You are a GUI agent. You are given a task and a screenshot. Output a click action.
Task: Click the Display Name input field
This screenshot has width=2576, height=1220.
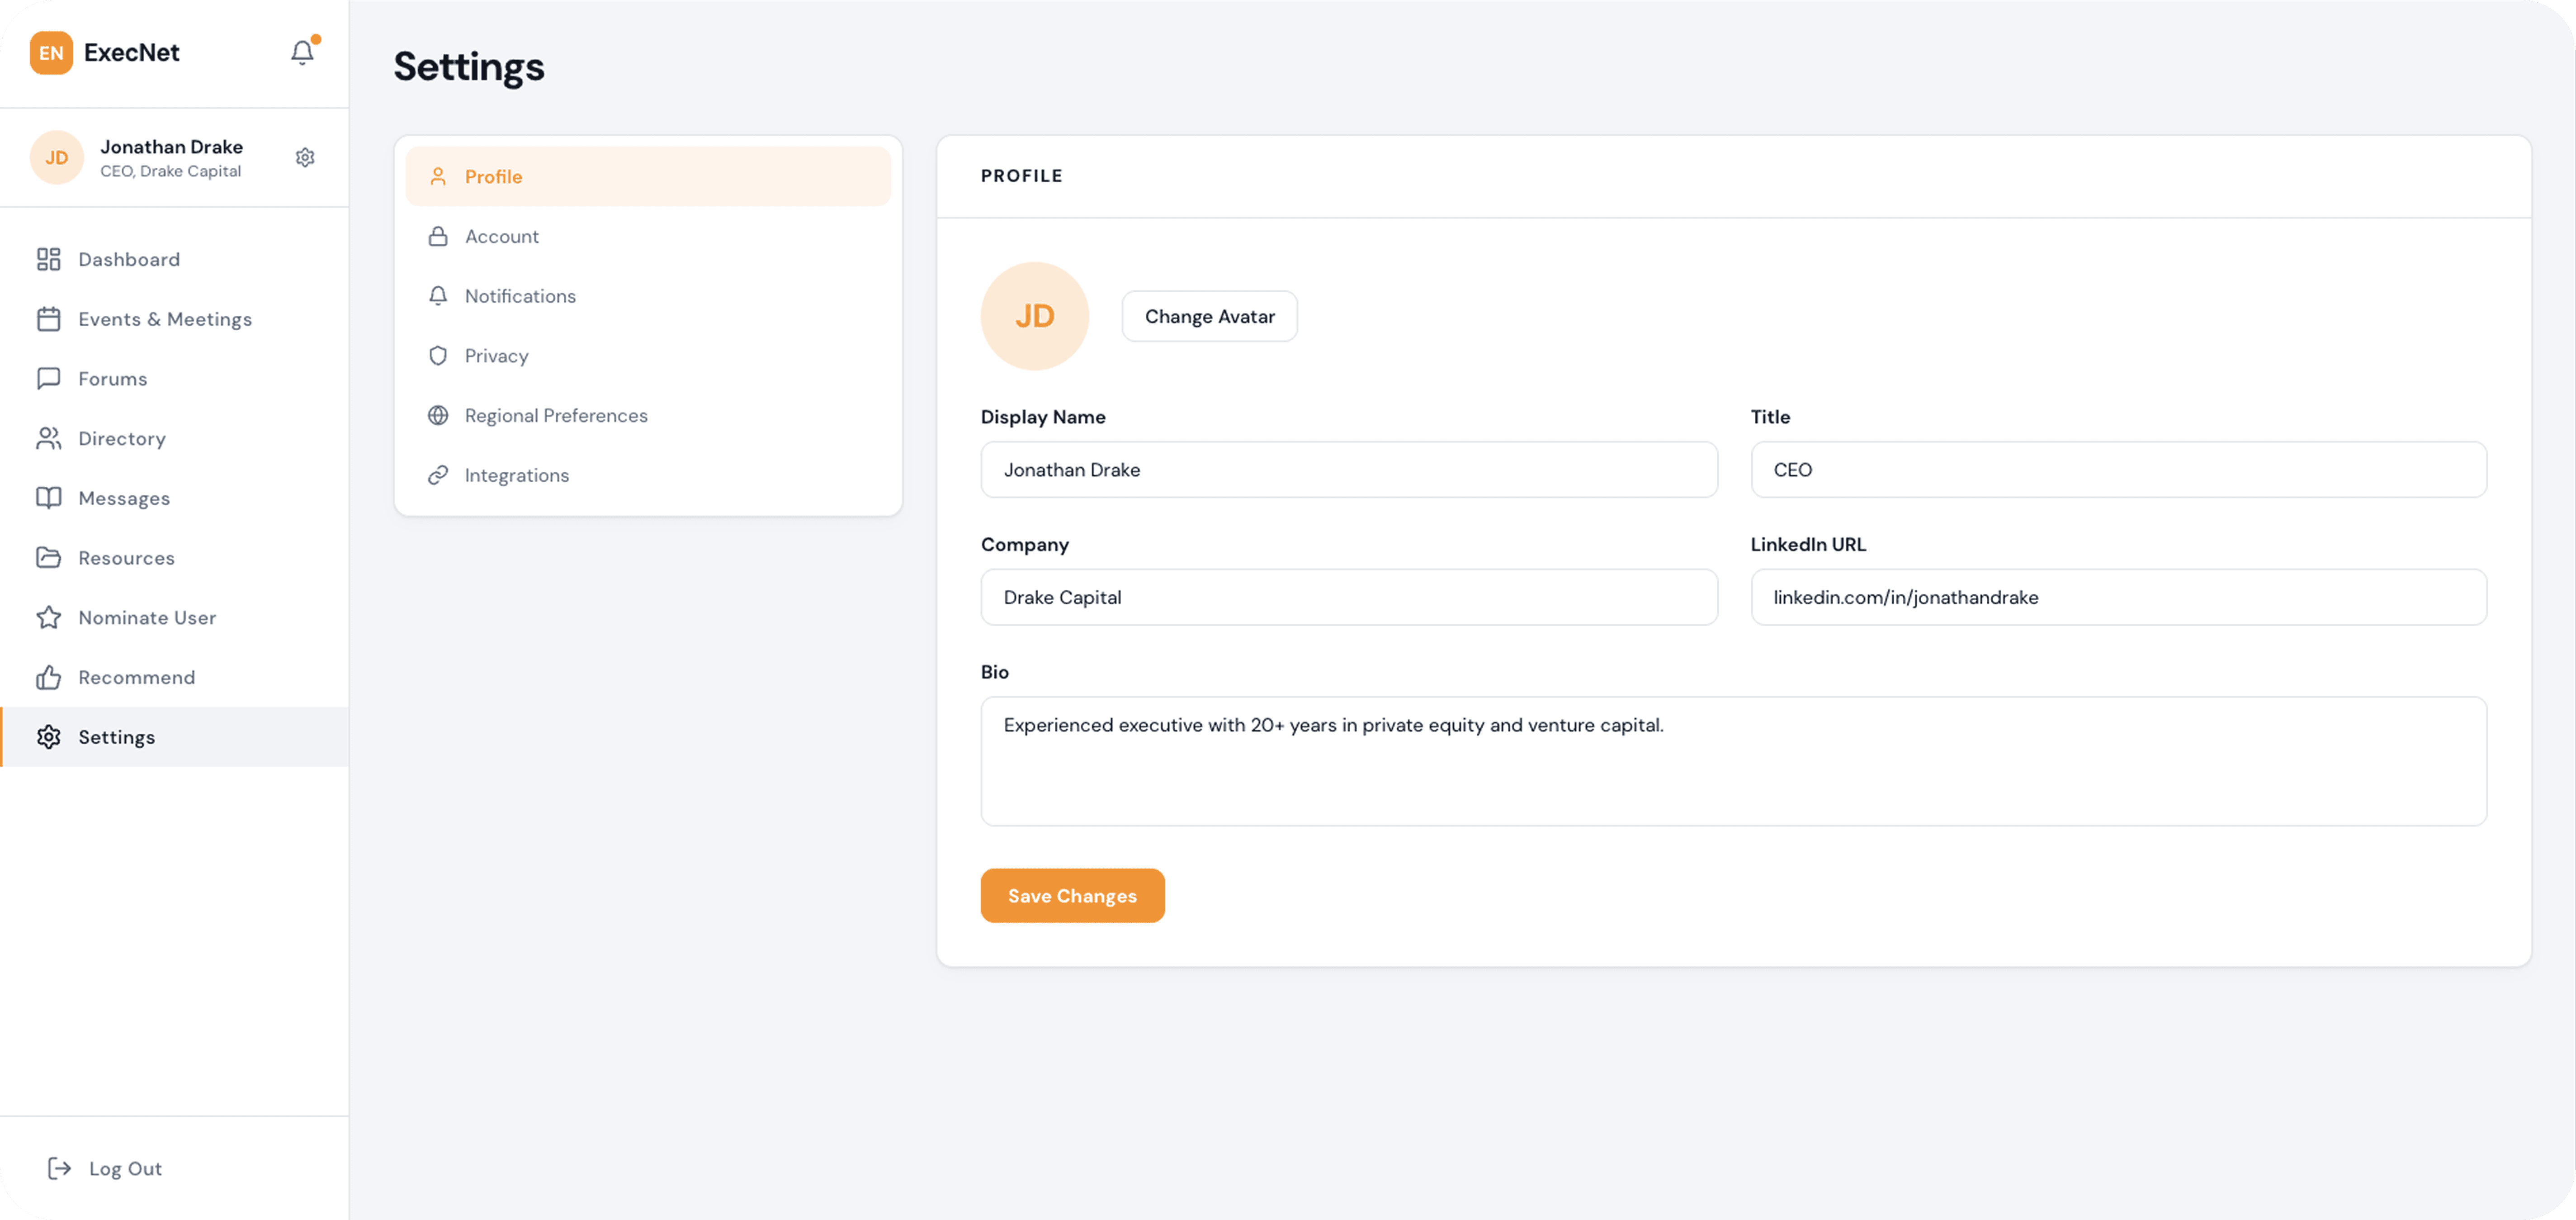[x=1348, y=470]
